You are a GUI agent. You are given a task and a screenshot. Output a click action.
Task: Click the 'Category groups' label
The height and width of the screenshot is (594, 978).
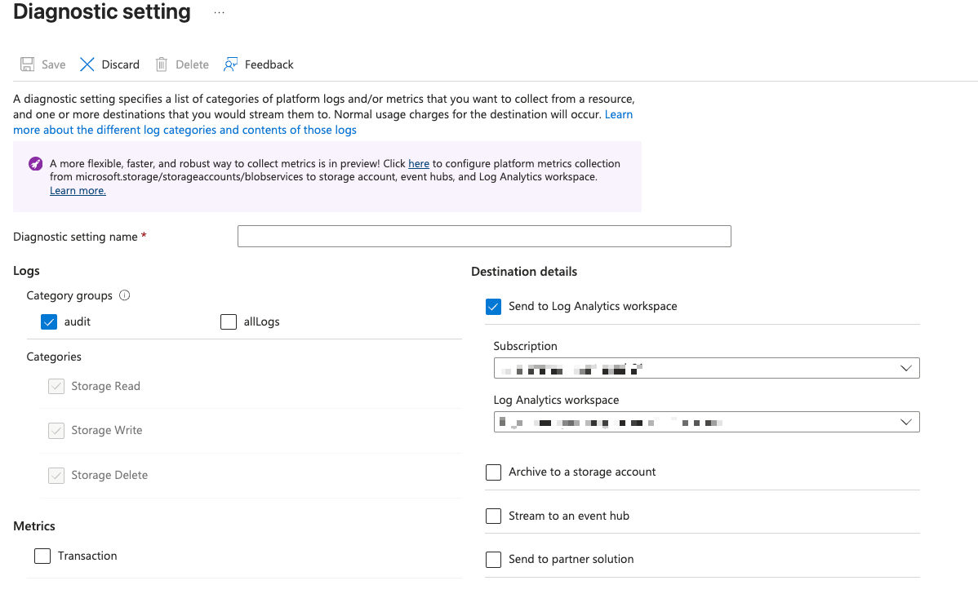click(x=69, y=295)
